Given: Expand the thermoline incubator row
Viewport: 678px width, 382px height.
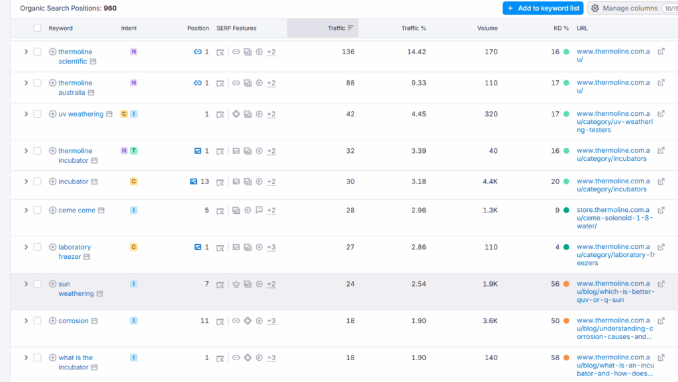Looking at the screenshot, I should pyautogui.click(x=26, y=151).
